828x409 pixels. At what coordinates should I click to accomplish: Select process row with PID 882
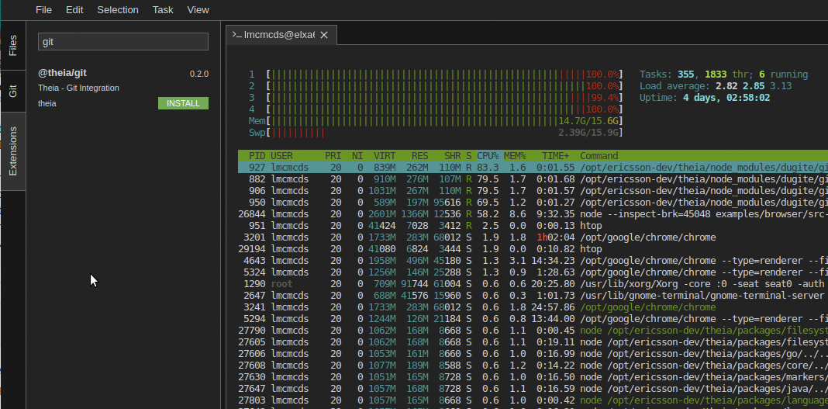pyautogui.click(x=533, y=179)
